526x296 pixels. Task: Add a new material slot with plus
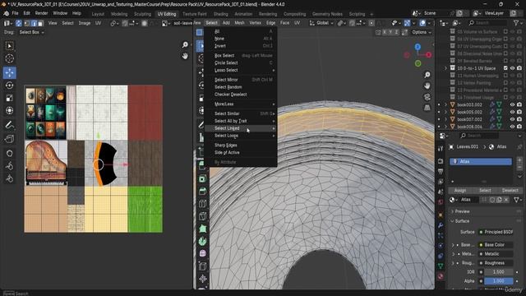519,160
